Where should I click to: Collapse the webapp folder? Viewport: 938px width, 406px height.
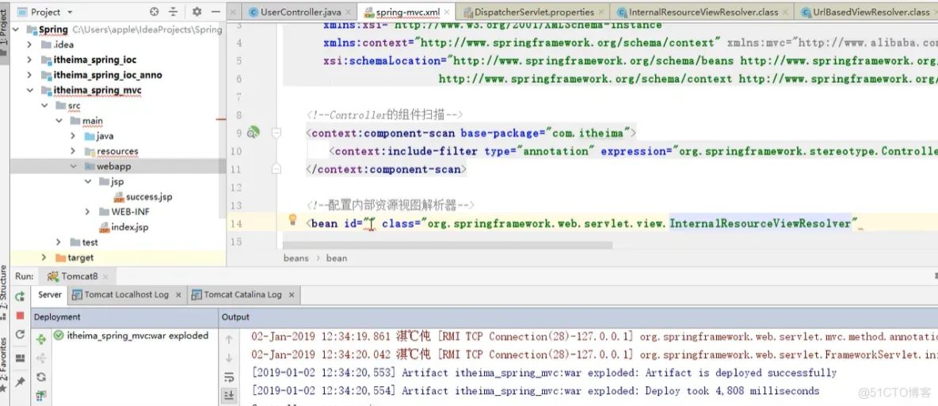[x=73, y=166]
